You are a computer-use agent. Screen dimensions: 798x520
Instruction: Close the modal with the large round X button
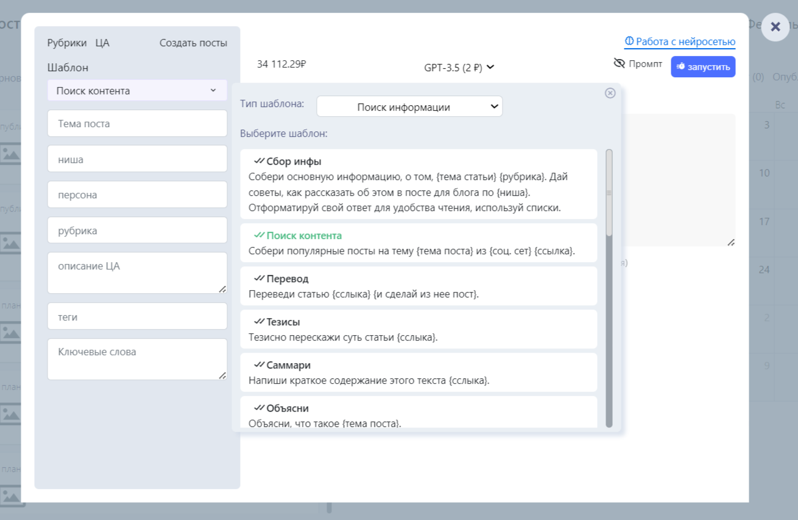[775, 27]
